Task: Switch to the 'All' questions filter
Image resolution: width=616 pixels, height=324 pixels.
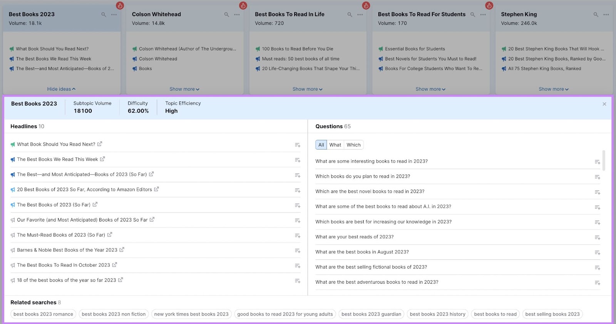Action: coord(321,145)
